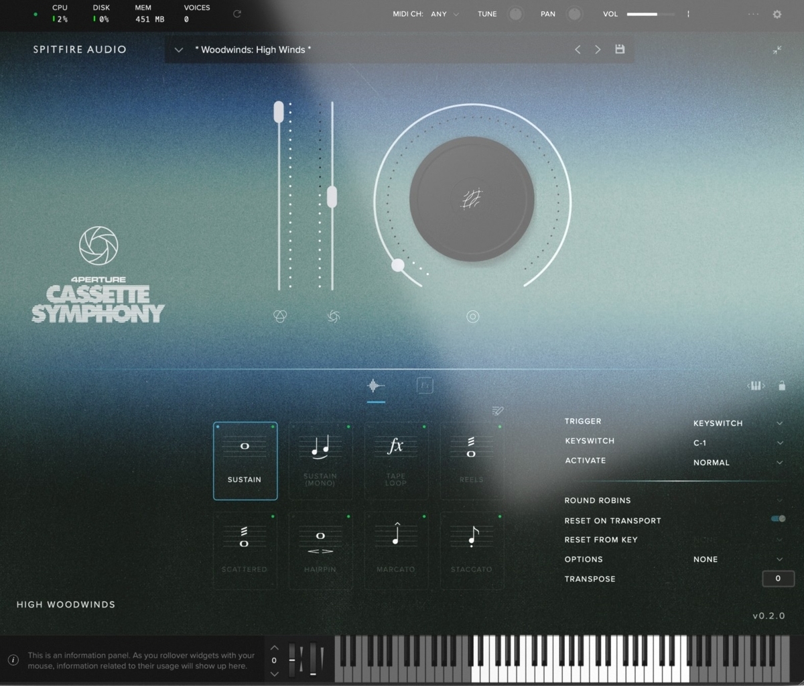Increase octave with the up arrow
The image size is (804, 686).
coord(274,648)
